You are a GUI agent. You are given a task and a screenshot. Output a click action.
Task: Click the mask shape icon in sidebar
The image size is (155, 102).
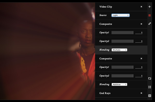pos(150,78)
